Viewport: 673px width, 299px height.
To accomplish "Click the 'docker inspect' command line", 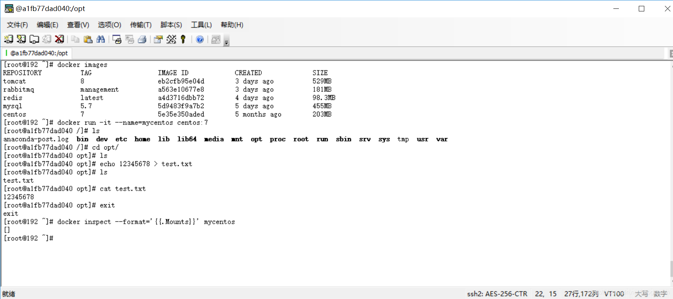I will 146,222.
